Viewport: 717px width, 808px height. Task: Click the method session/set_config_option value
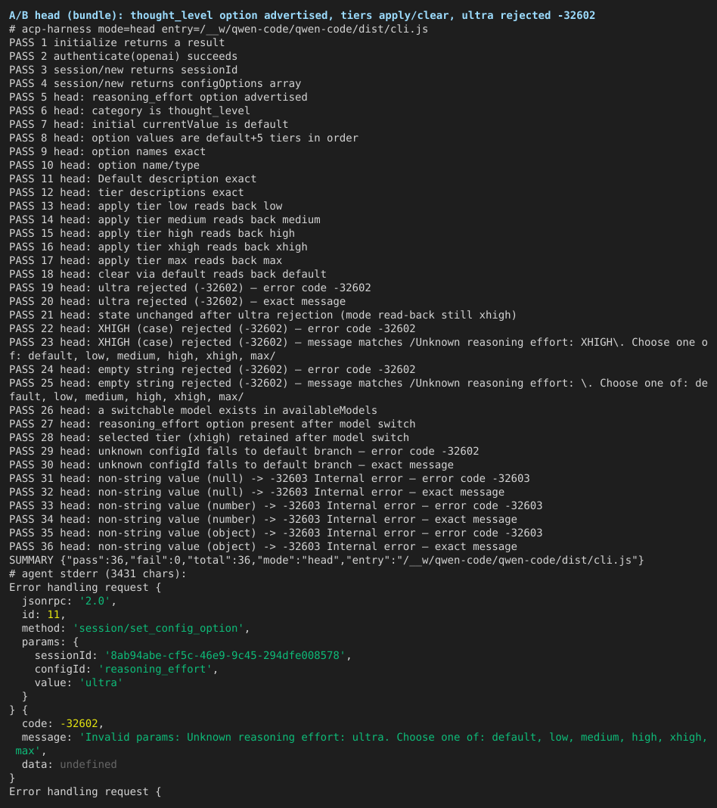[159, 628]
